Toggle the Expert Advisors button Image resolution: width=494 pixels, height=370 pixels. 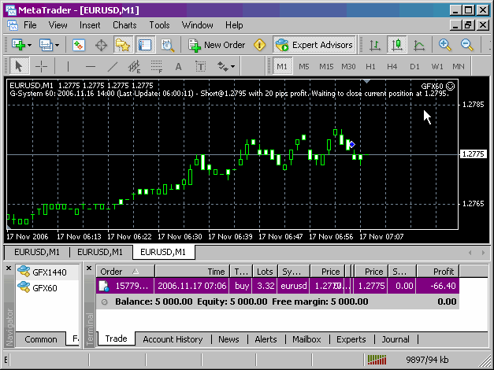(x=314, y=45)
